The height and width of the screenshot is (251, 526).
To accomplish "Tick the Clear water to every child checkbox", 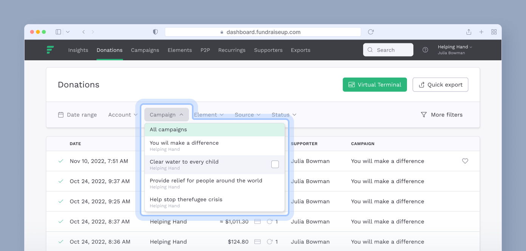I will point(275,164).
